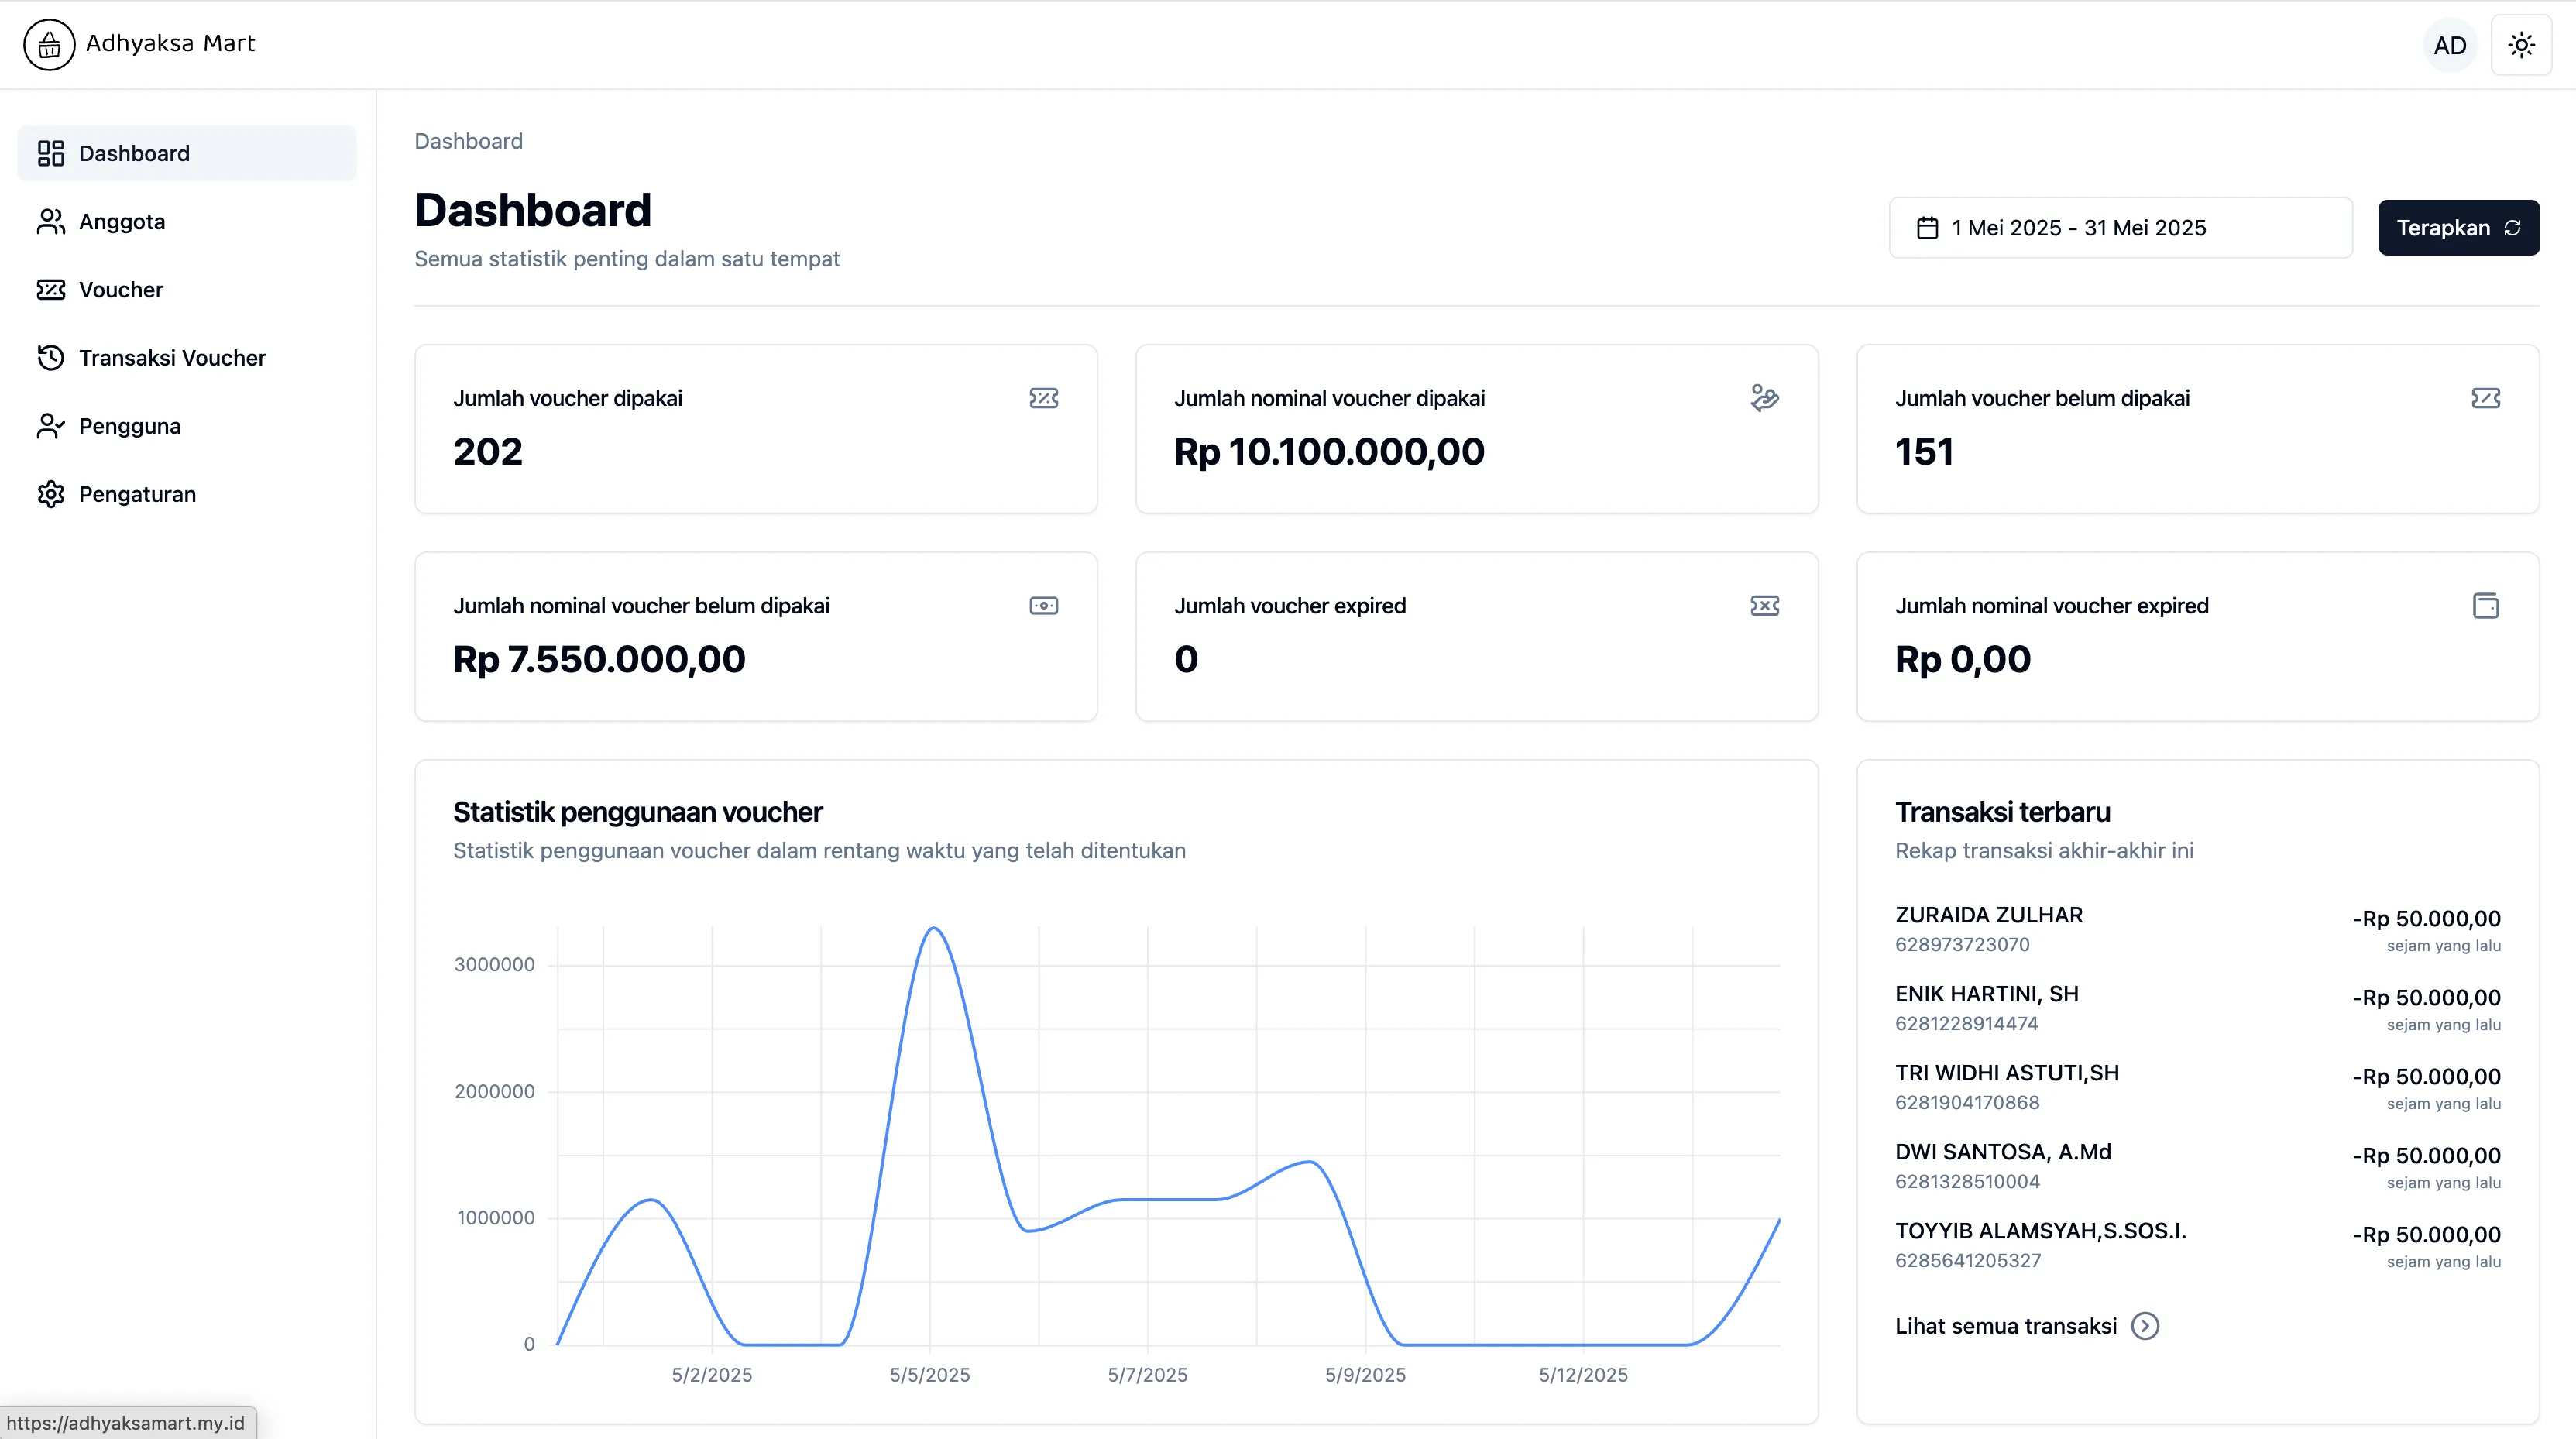
Task: Click the Transaksi Voucher history icon
Action: click(50, 358)
